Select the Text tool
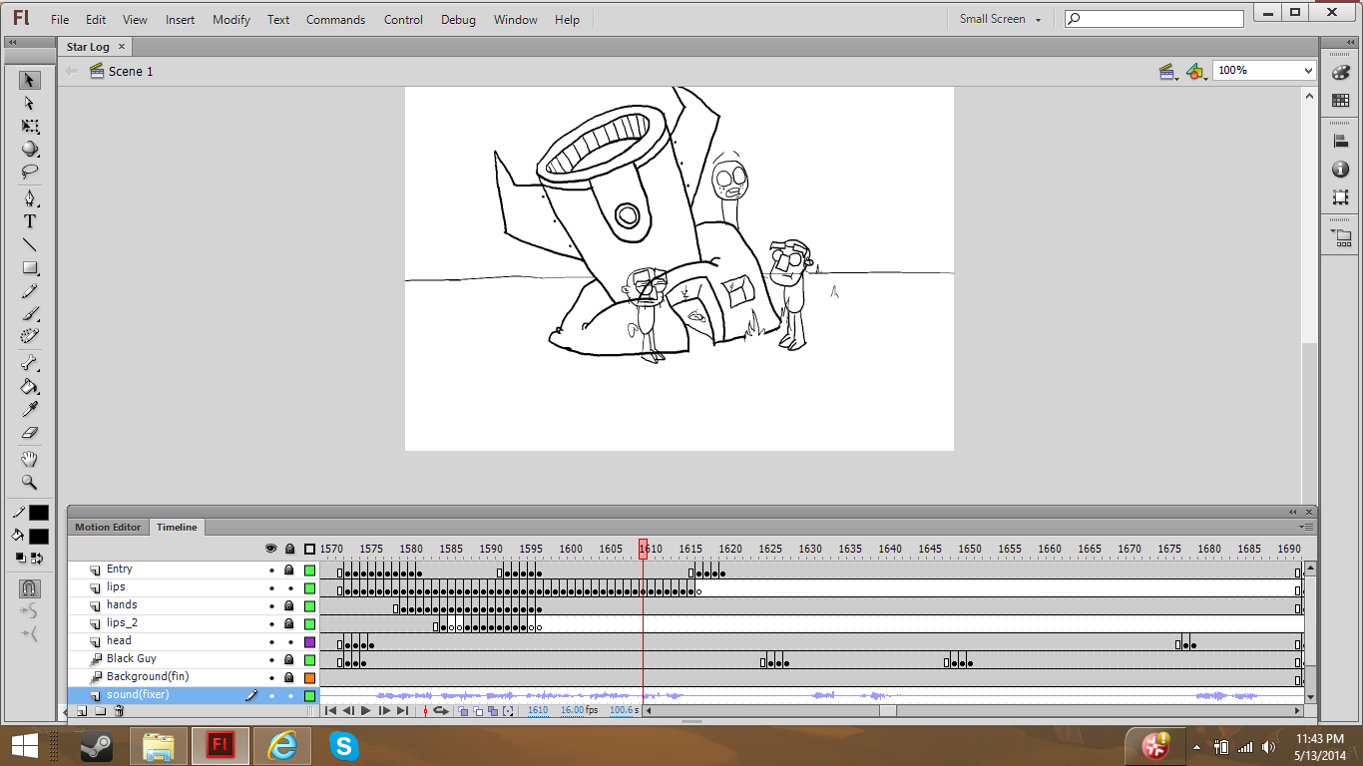The height and width of the screenshot is (766, 1363). [30, 221]
